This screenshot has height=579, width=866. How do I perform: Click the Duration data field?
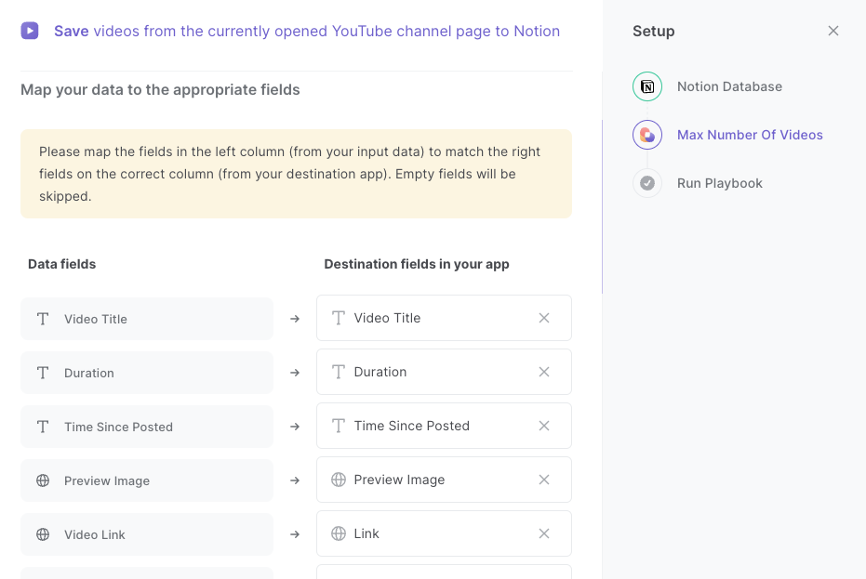coord(147,373)
